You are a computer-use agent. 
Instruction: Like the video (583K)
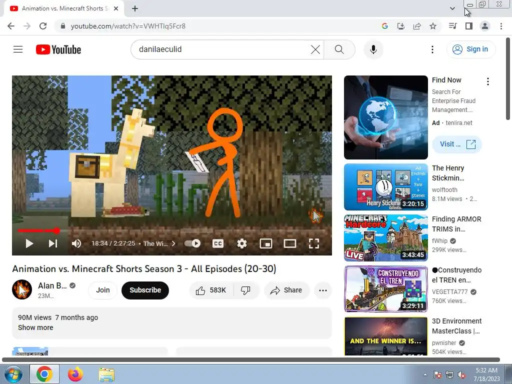click(x=211, y=290)
